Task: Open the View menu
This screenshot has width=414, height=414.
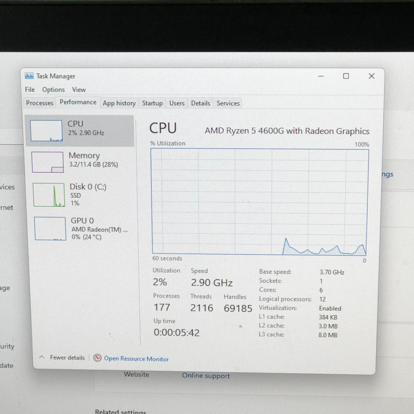Action: pos(79,90)
